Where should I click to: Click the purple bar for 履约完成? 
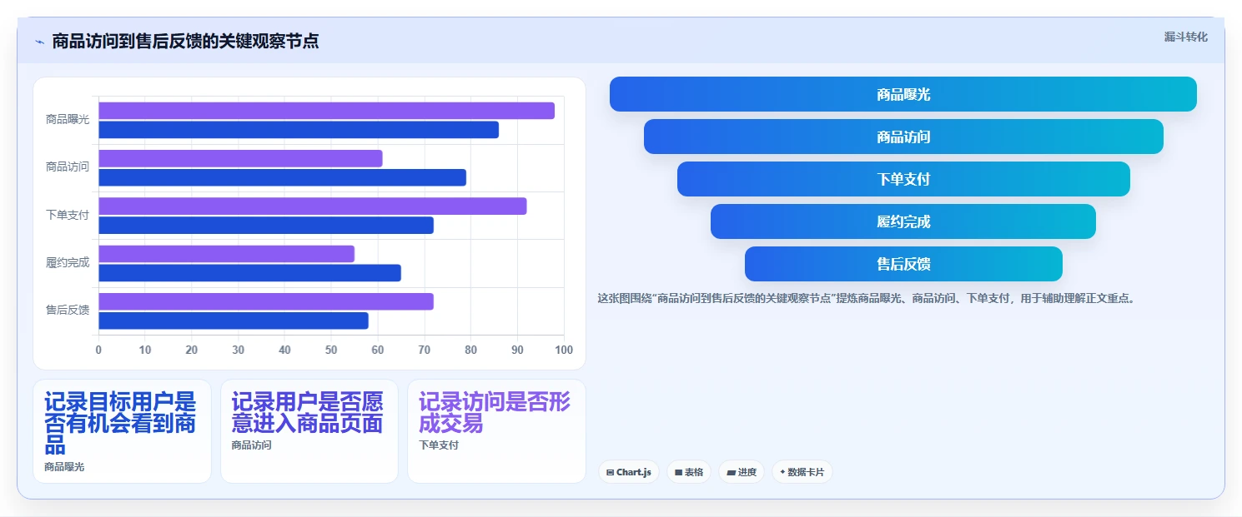click(226, 254)
